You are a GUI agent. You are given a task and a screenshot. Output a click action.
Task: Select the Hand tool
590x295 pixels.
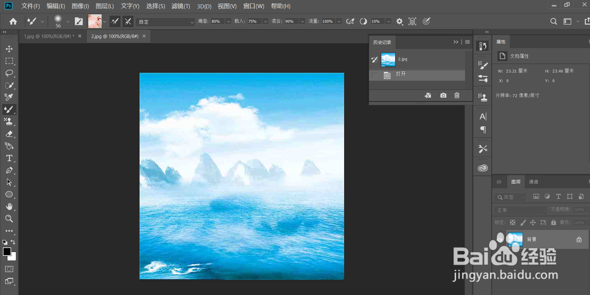tap(9, 207)
